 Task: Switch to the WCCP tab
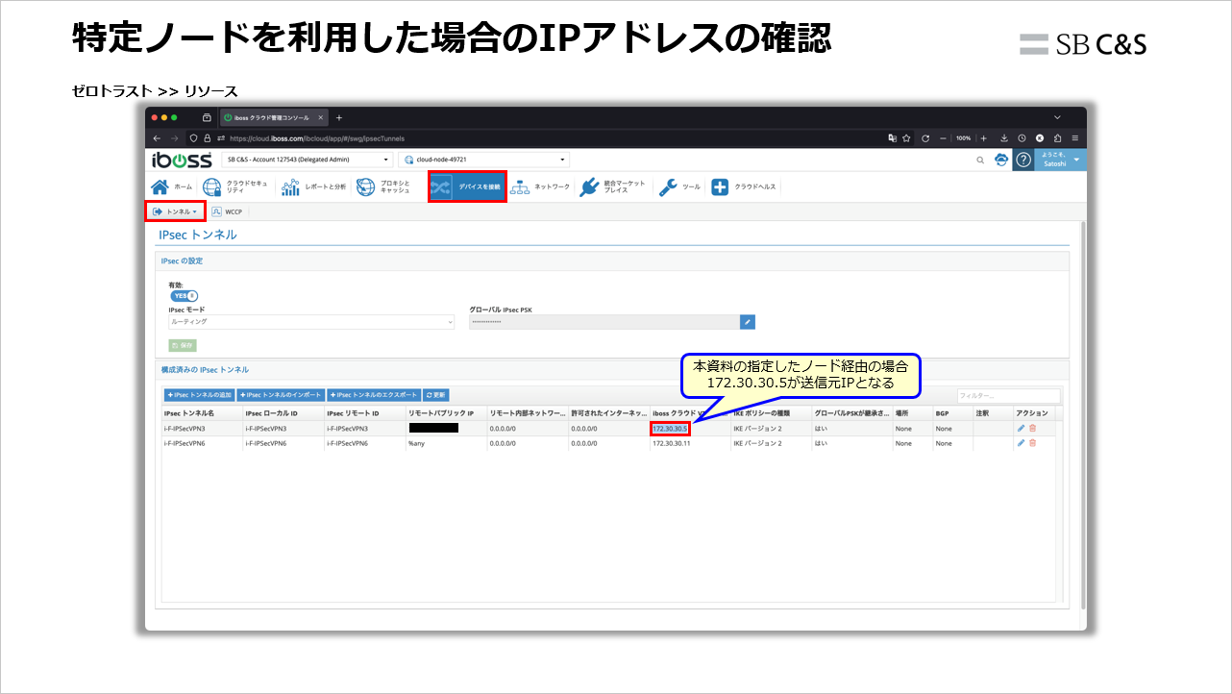tap(229, 211)
